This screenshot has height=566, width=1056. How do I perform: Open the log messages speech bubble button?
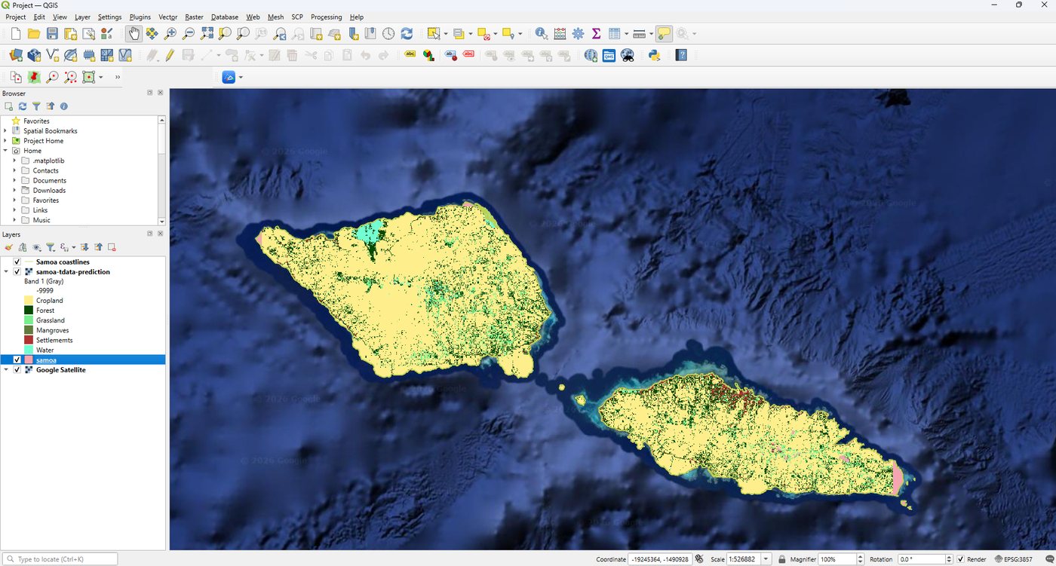[x=1049, y=559]
